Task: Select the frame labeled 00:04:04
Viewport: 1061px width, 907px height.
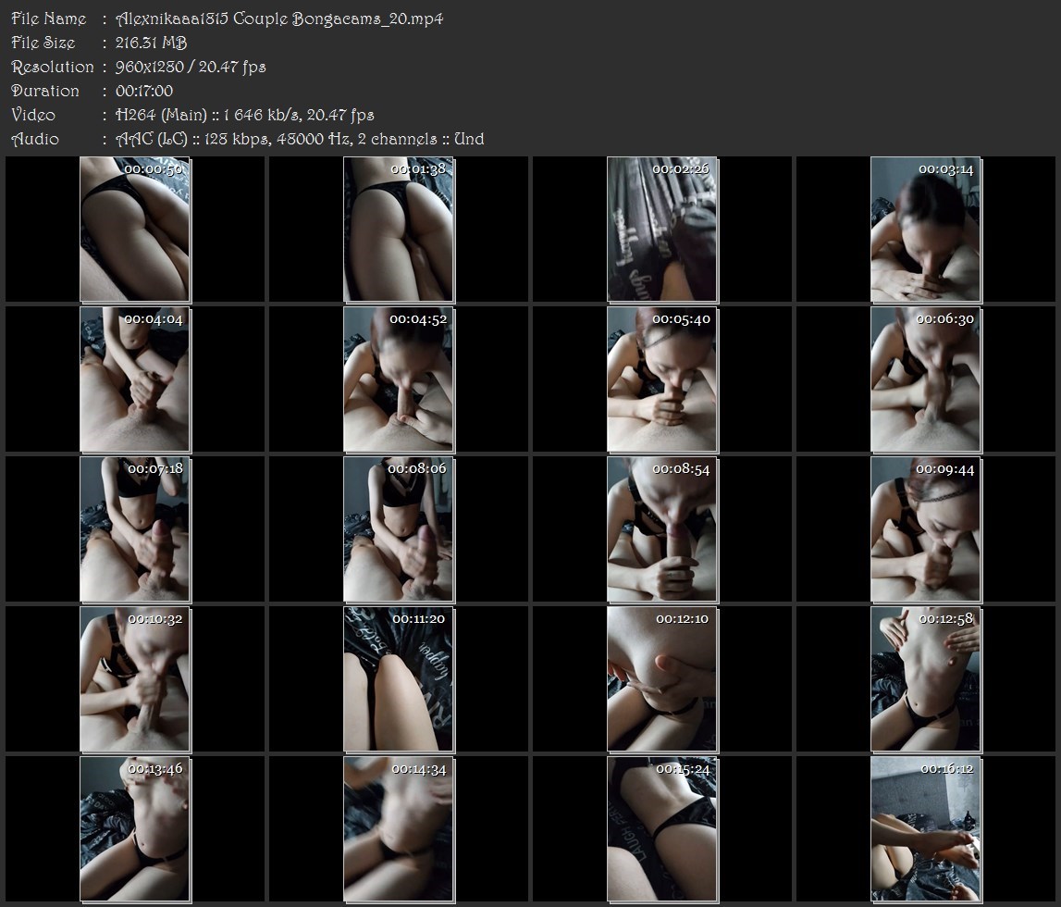Action: [135, 379]
